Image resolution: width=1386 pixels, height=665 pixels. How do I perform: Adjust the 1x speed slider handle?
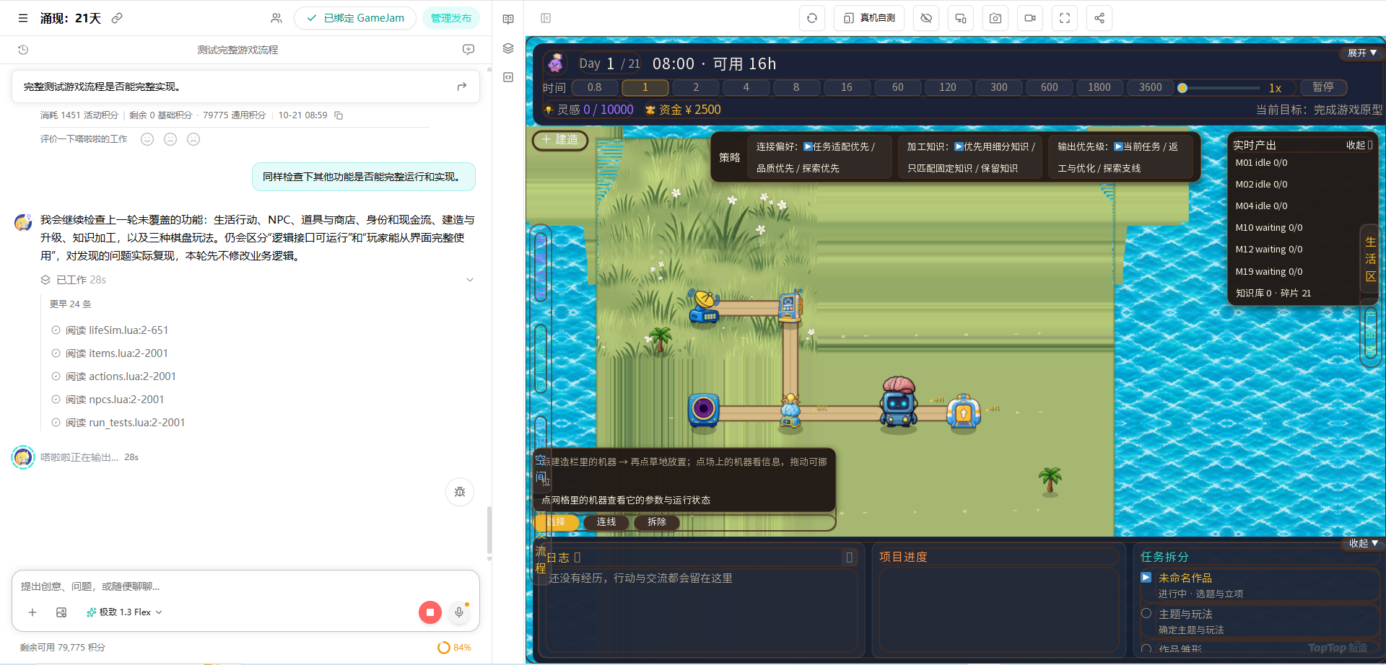tap(1182, 88)
